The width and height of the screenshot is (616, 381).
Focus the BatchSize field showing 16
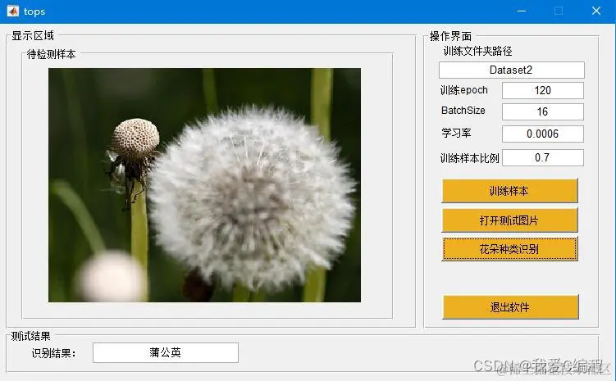(x=542, y=111)
